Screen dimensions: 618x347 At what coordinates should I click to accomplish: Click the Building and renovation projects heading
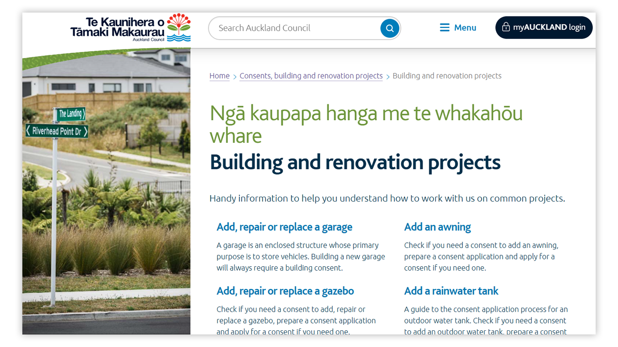(355, 162)
